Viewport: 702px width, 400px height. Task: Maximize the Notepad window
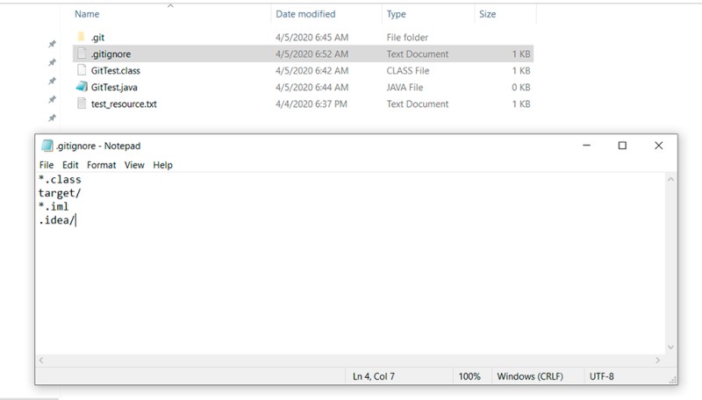point(622,146)
